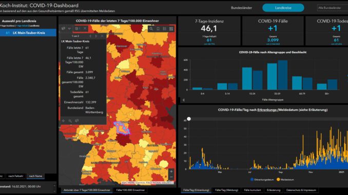Click the highlighted Main-Tauber-Kreis region on the map
Viewport: 348px width, 195px height.
122,128
